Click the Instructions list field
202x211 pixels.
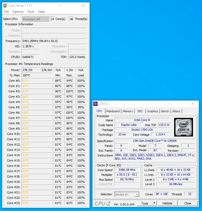coord(155,157)
